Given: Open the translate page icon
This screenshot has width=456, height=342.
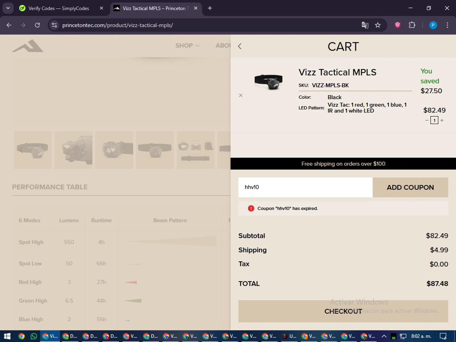Looking at the screenshot, I should [365, 25].
